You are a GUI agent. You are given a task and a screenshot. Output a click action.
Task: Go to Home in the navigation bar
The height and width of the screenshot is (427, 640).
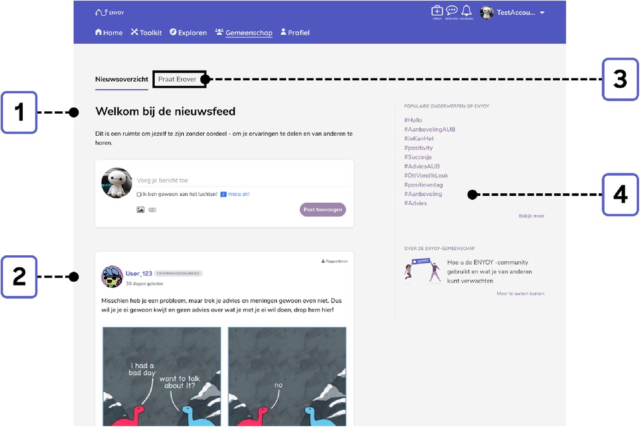[109, 33]
